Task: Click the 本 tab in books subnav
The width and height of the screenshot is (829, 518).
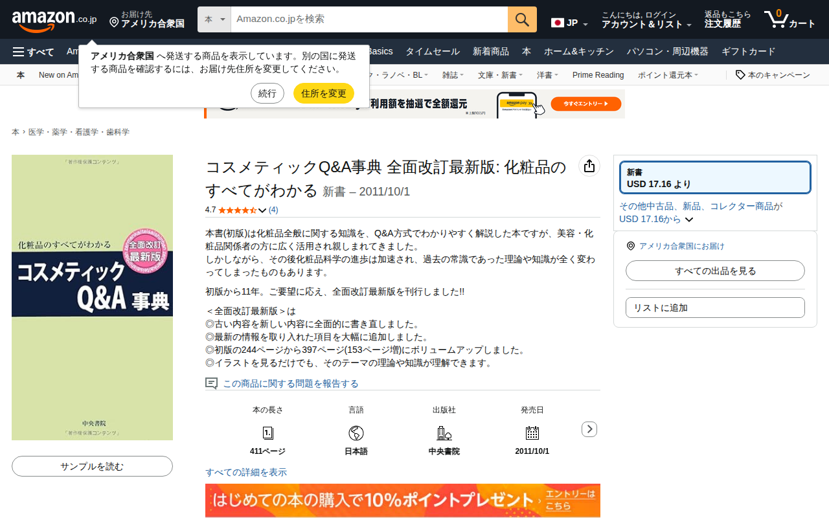Action: (x=21, y=75)
